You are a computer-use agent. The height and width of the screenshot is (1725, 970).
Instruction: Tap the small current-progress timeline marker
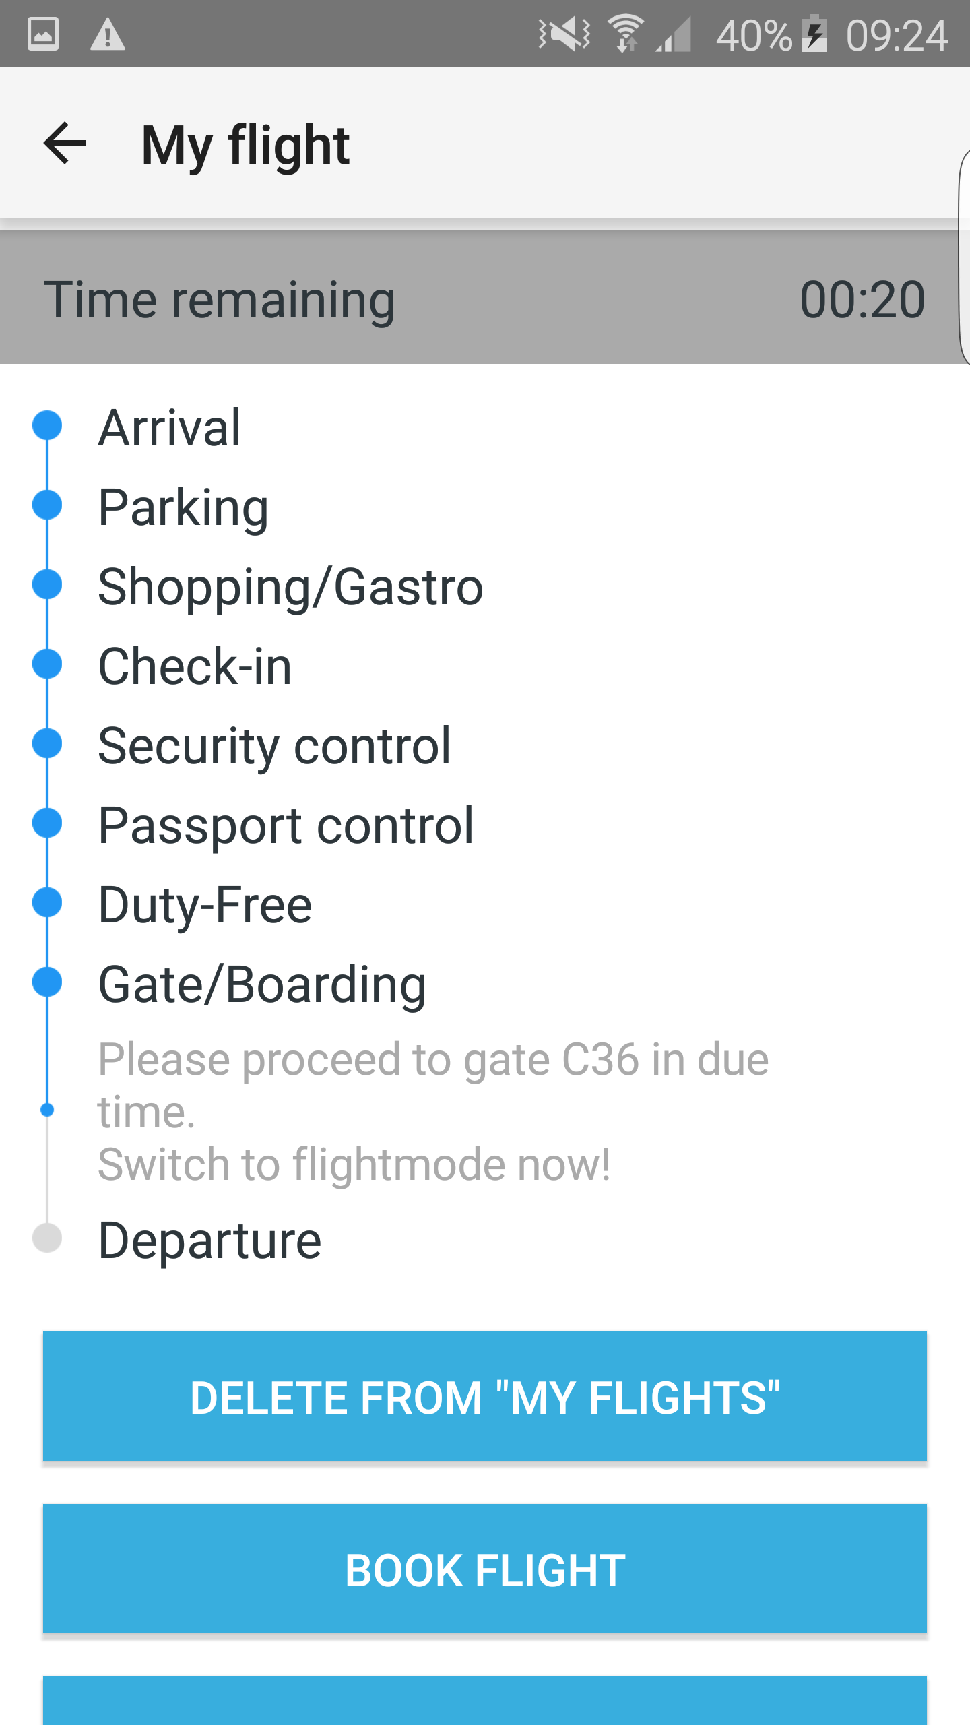point(47,1110)
